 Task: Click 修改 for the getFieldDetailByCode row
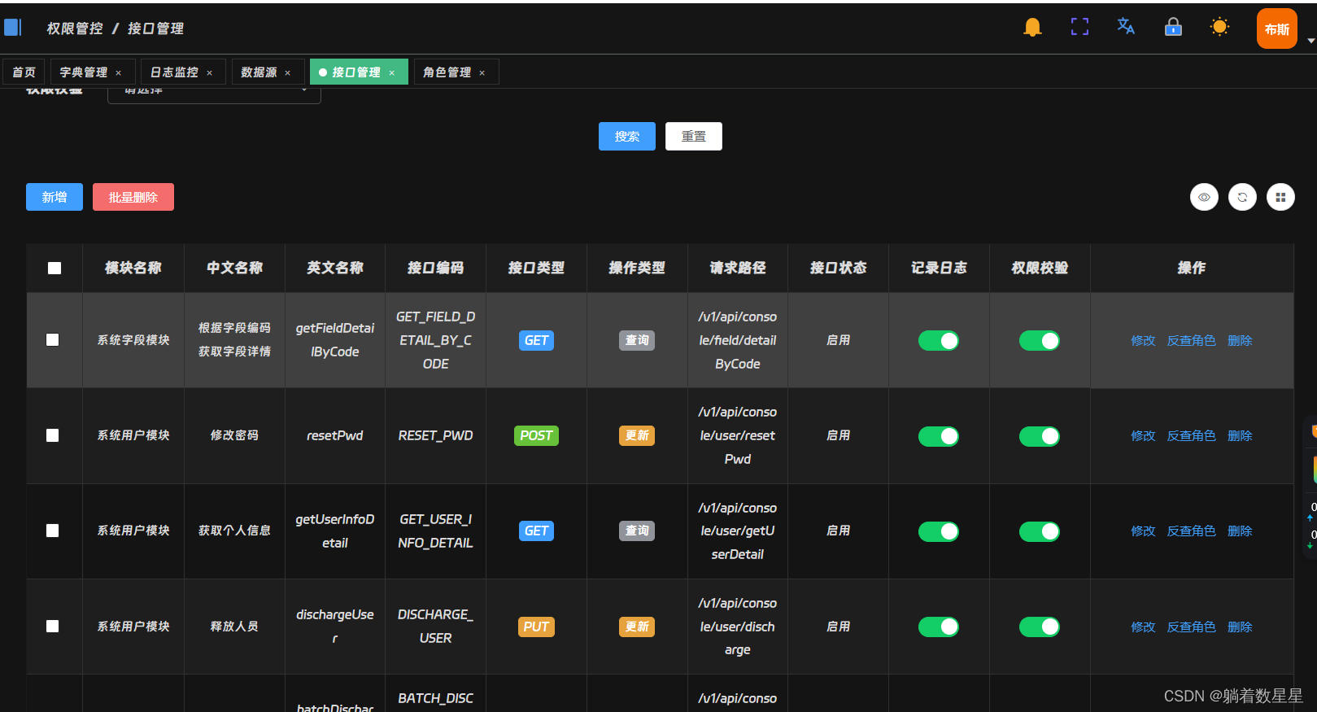pyautogui.click(x=1143, y=341)
